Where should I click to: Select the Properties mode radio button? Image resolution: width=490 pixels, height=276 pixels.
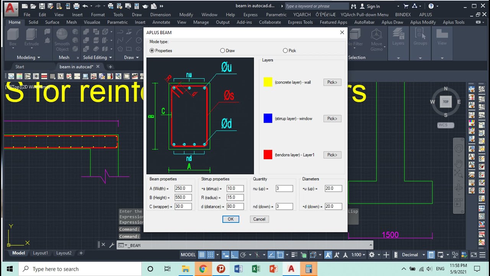[152, 51]
